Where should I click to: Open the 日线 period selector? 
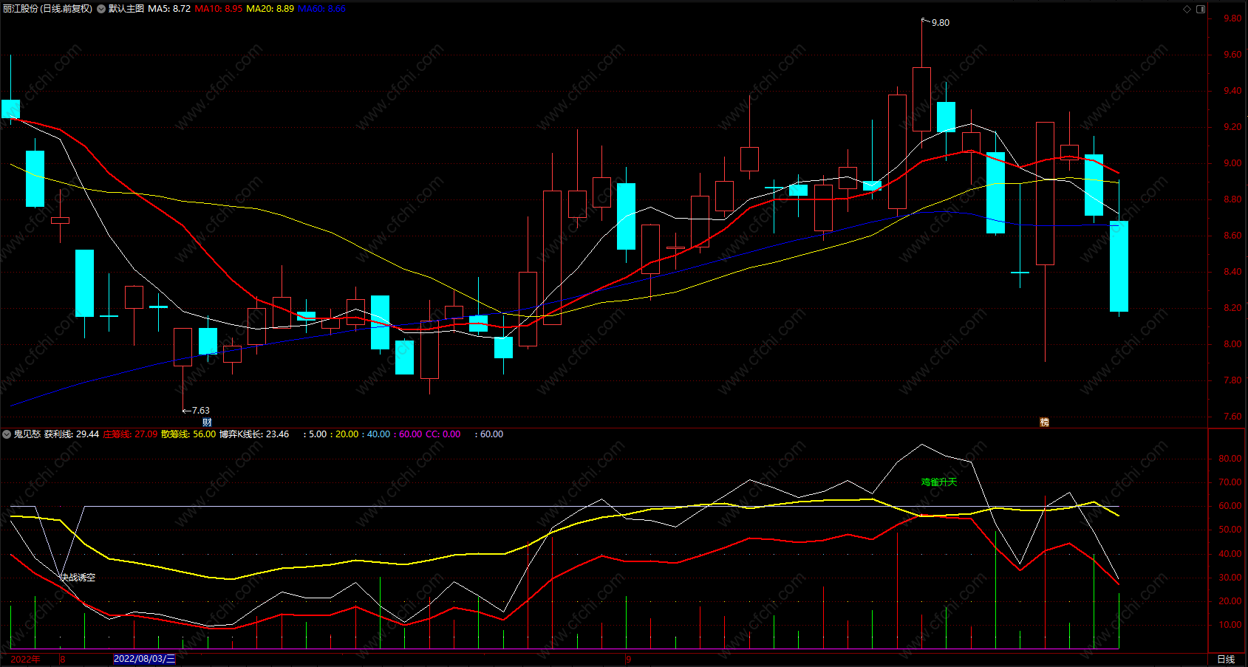pyautogui.click(x=1226, y=659)
